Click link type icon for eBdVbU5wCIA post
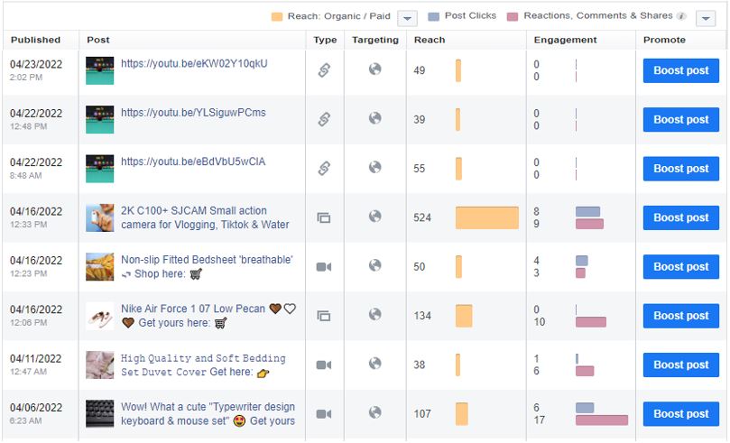730x443 pixels. click(x=324, y=169)
